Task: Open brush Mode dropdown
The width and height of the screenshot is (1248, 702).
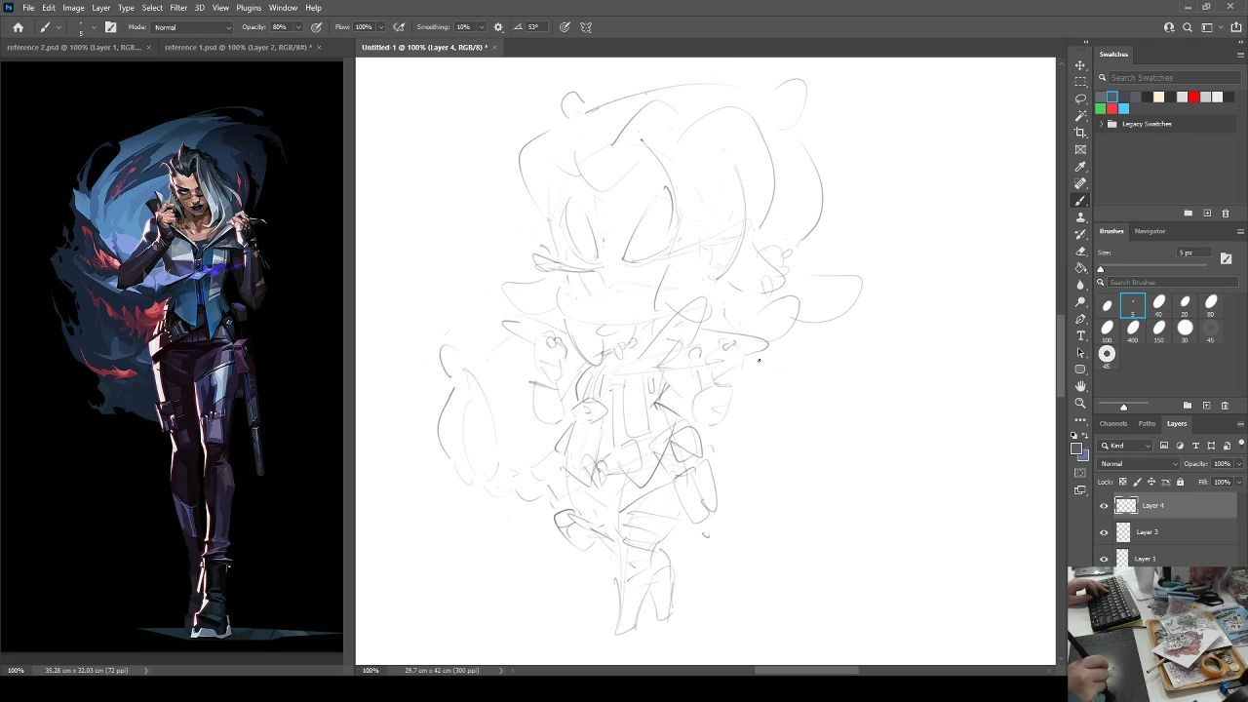Action: tap(192, 27)
